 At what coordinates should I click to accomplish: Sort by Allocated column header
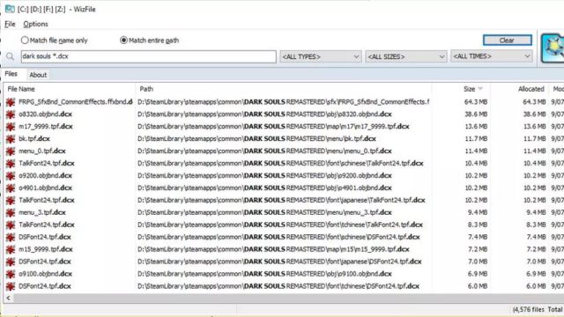(531, 89)
